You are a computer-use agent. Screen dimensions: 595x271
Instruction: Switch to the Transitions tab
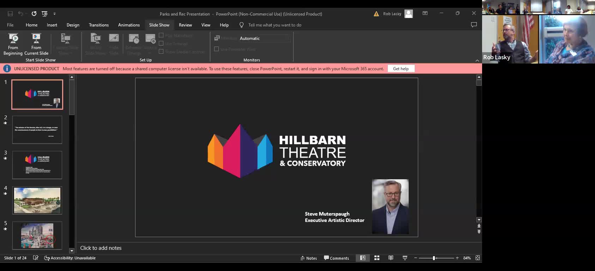pos(99,25)
